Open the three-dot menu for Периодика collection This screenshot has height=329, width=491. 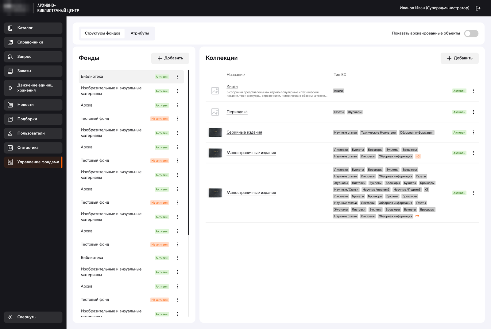pyautogui.click(x=474, y=112)
